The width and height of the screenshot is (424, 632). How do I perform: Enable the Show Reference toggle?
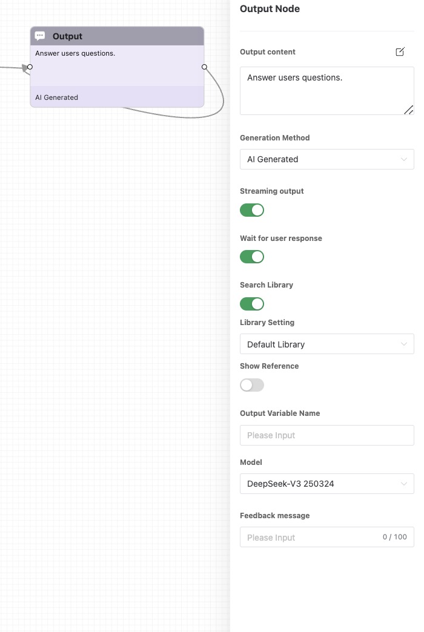pos(252,385)
